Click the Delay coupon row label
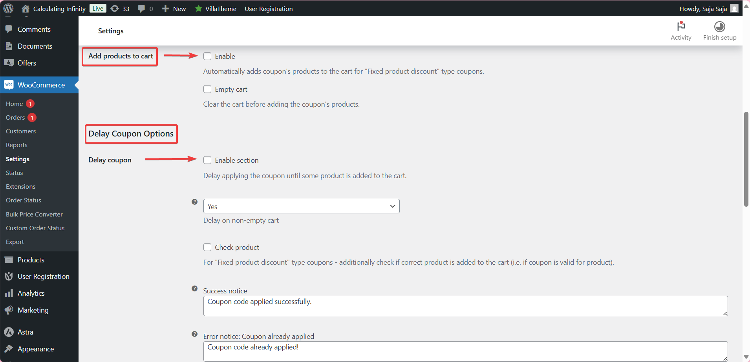The width and height of the screenshot is (750, 362). (x=110, y=160)
